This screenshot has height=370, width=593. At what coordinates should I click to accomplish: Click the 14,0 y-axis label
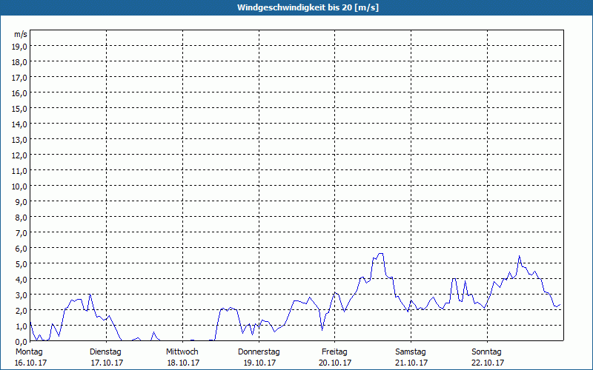(x=19, y=124)
